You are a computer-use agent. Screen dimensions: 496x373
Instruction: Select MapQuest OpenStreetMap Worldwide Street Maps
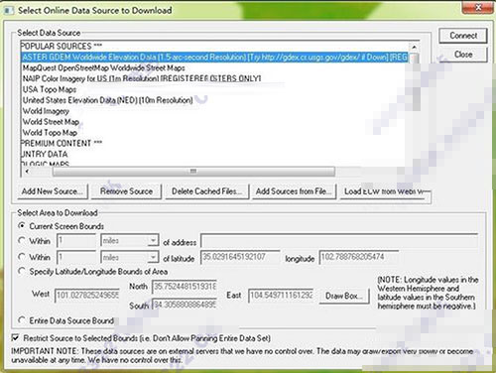(x=103, y=68)
